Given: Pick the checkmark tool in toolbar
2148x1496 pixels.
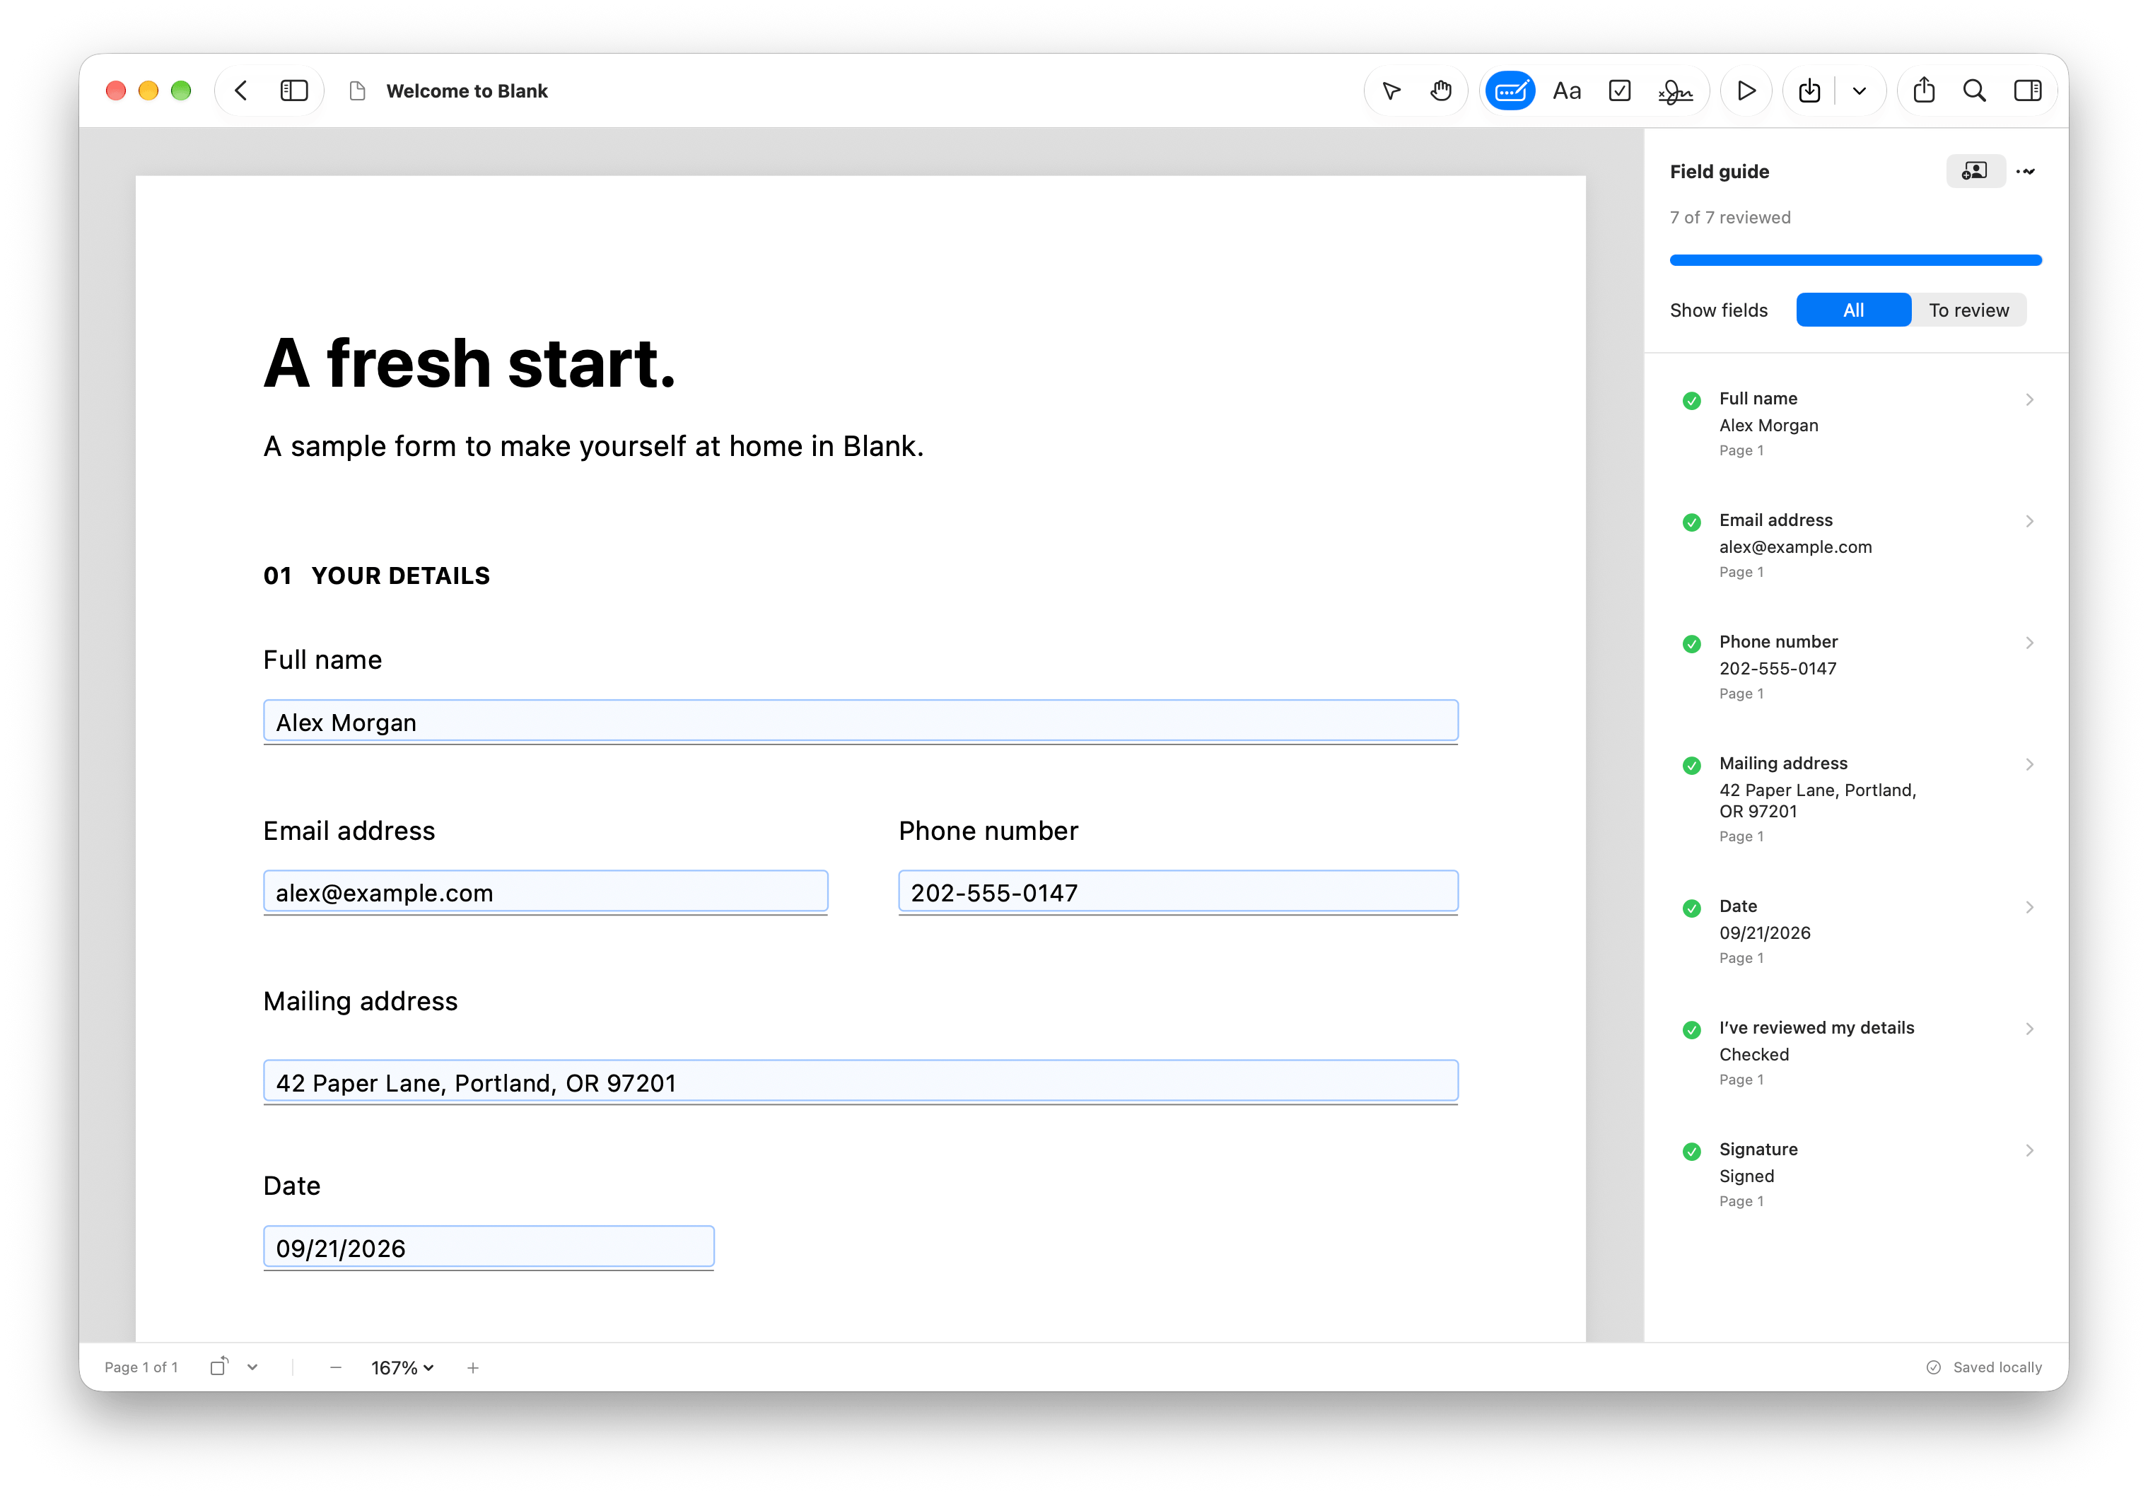Looking at the screenshot, I should (x=1619, y=90).
